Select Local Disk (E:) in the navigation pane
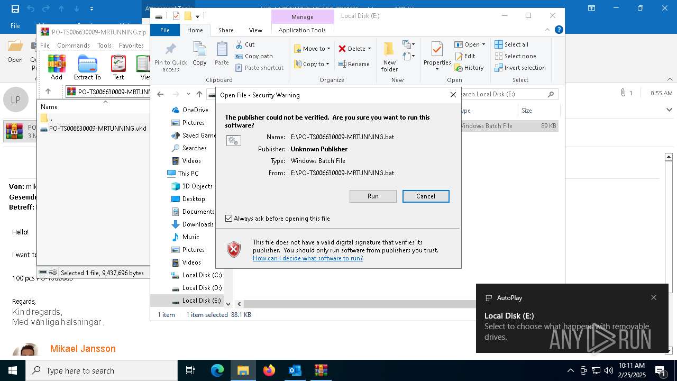This screenshot has width=677, height=381. (x=196, y=301)
